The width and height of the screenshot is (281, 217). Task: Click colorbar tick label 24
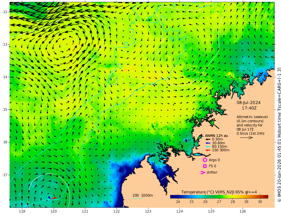coord(178,202)
